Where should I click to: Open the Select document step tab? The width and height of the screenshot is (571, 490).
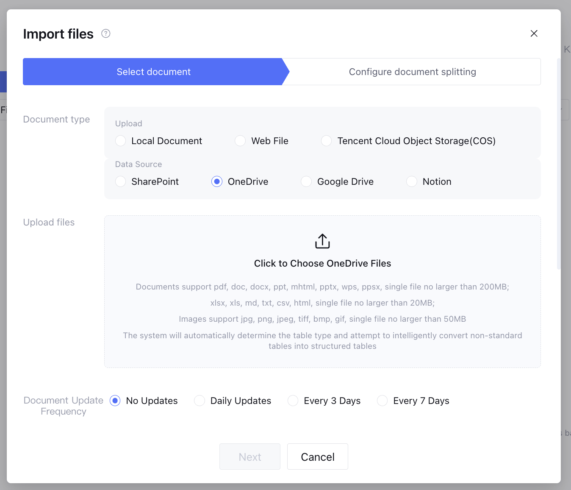(153, 72)
